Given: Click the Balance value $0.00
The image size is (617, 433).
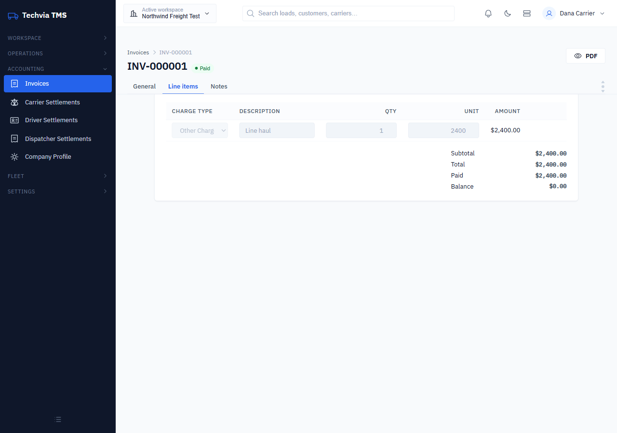Looking at the screenshot, I should click(x=558, y=187).
